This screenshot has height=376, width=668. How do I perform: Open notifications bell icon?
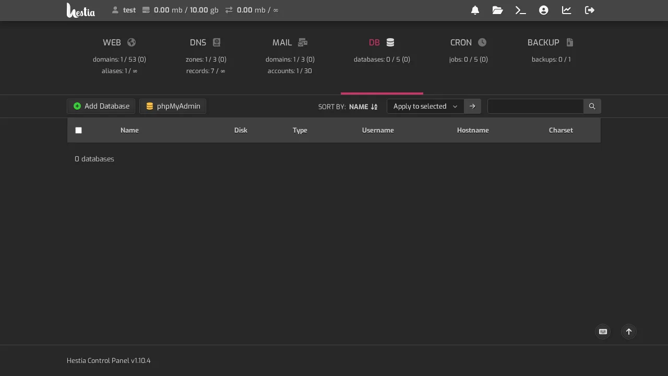click(475, 10)
